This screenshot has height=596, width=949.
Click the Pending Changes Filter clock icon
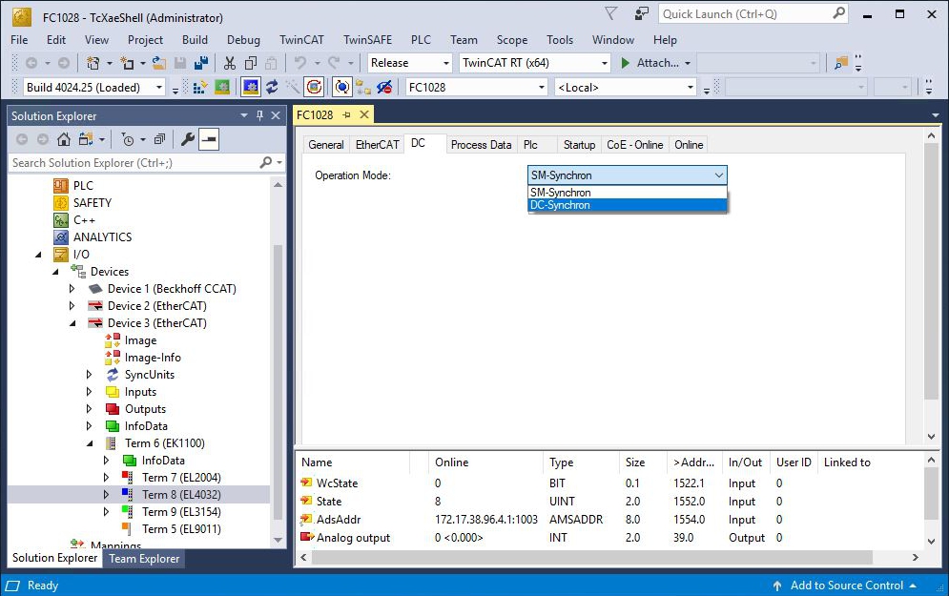point(128,140)
